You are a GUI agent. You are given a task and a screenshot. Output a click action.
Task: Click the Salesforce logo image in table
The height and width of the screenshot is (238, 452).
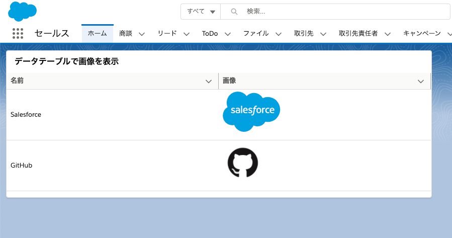pos(251,112)
